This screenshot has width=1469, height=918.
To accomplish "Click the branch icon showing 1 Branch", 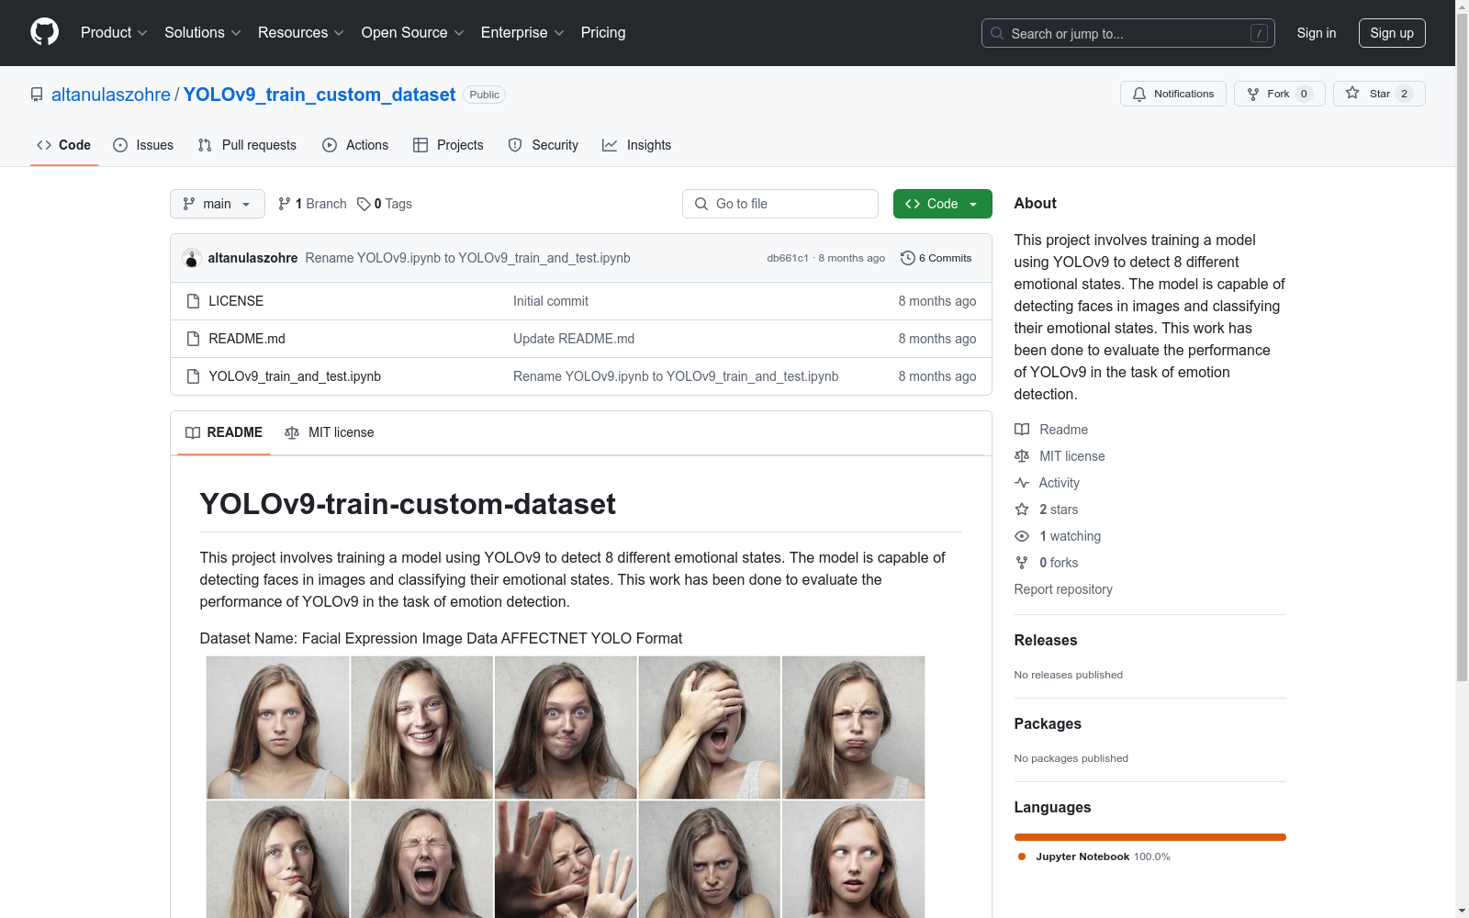I will coord(285,204).
